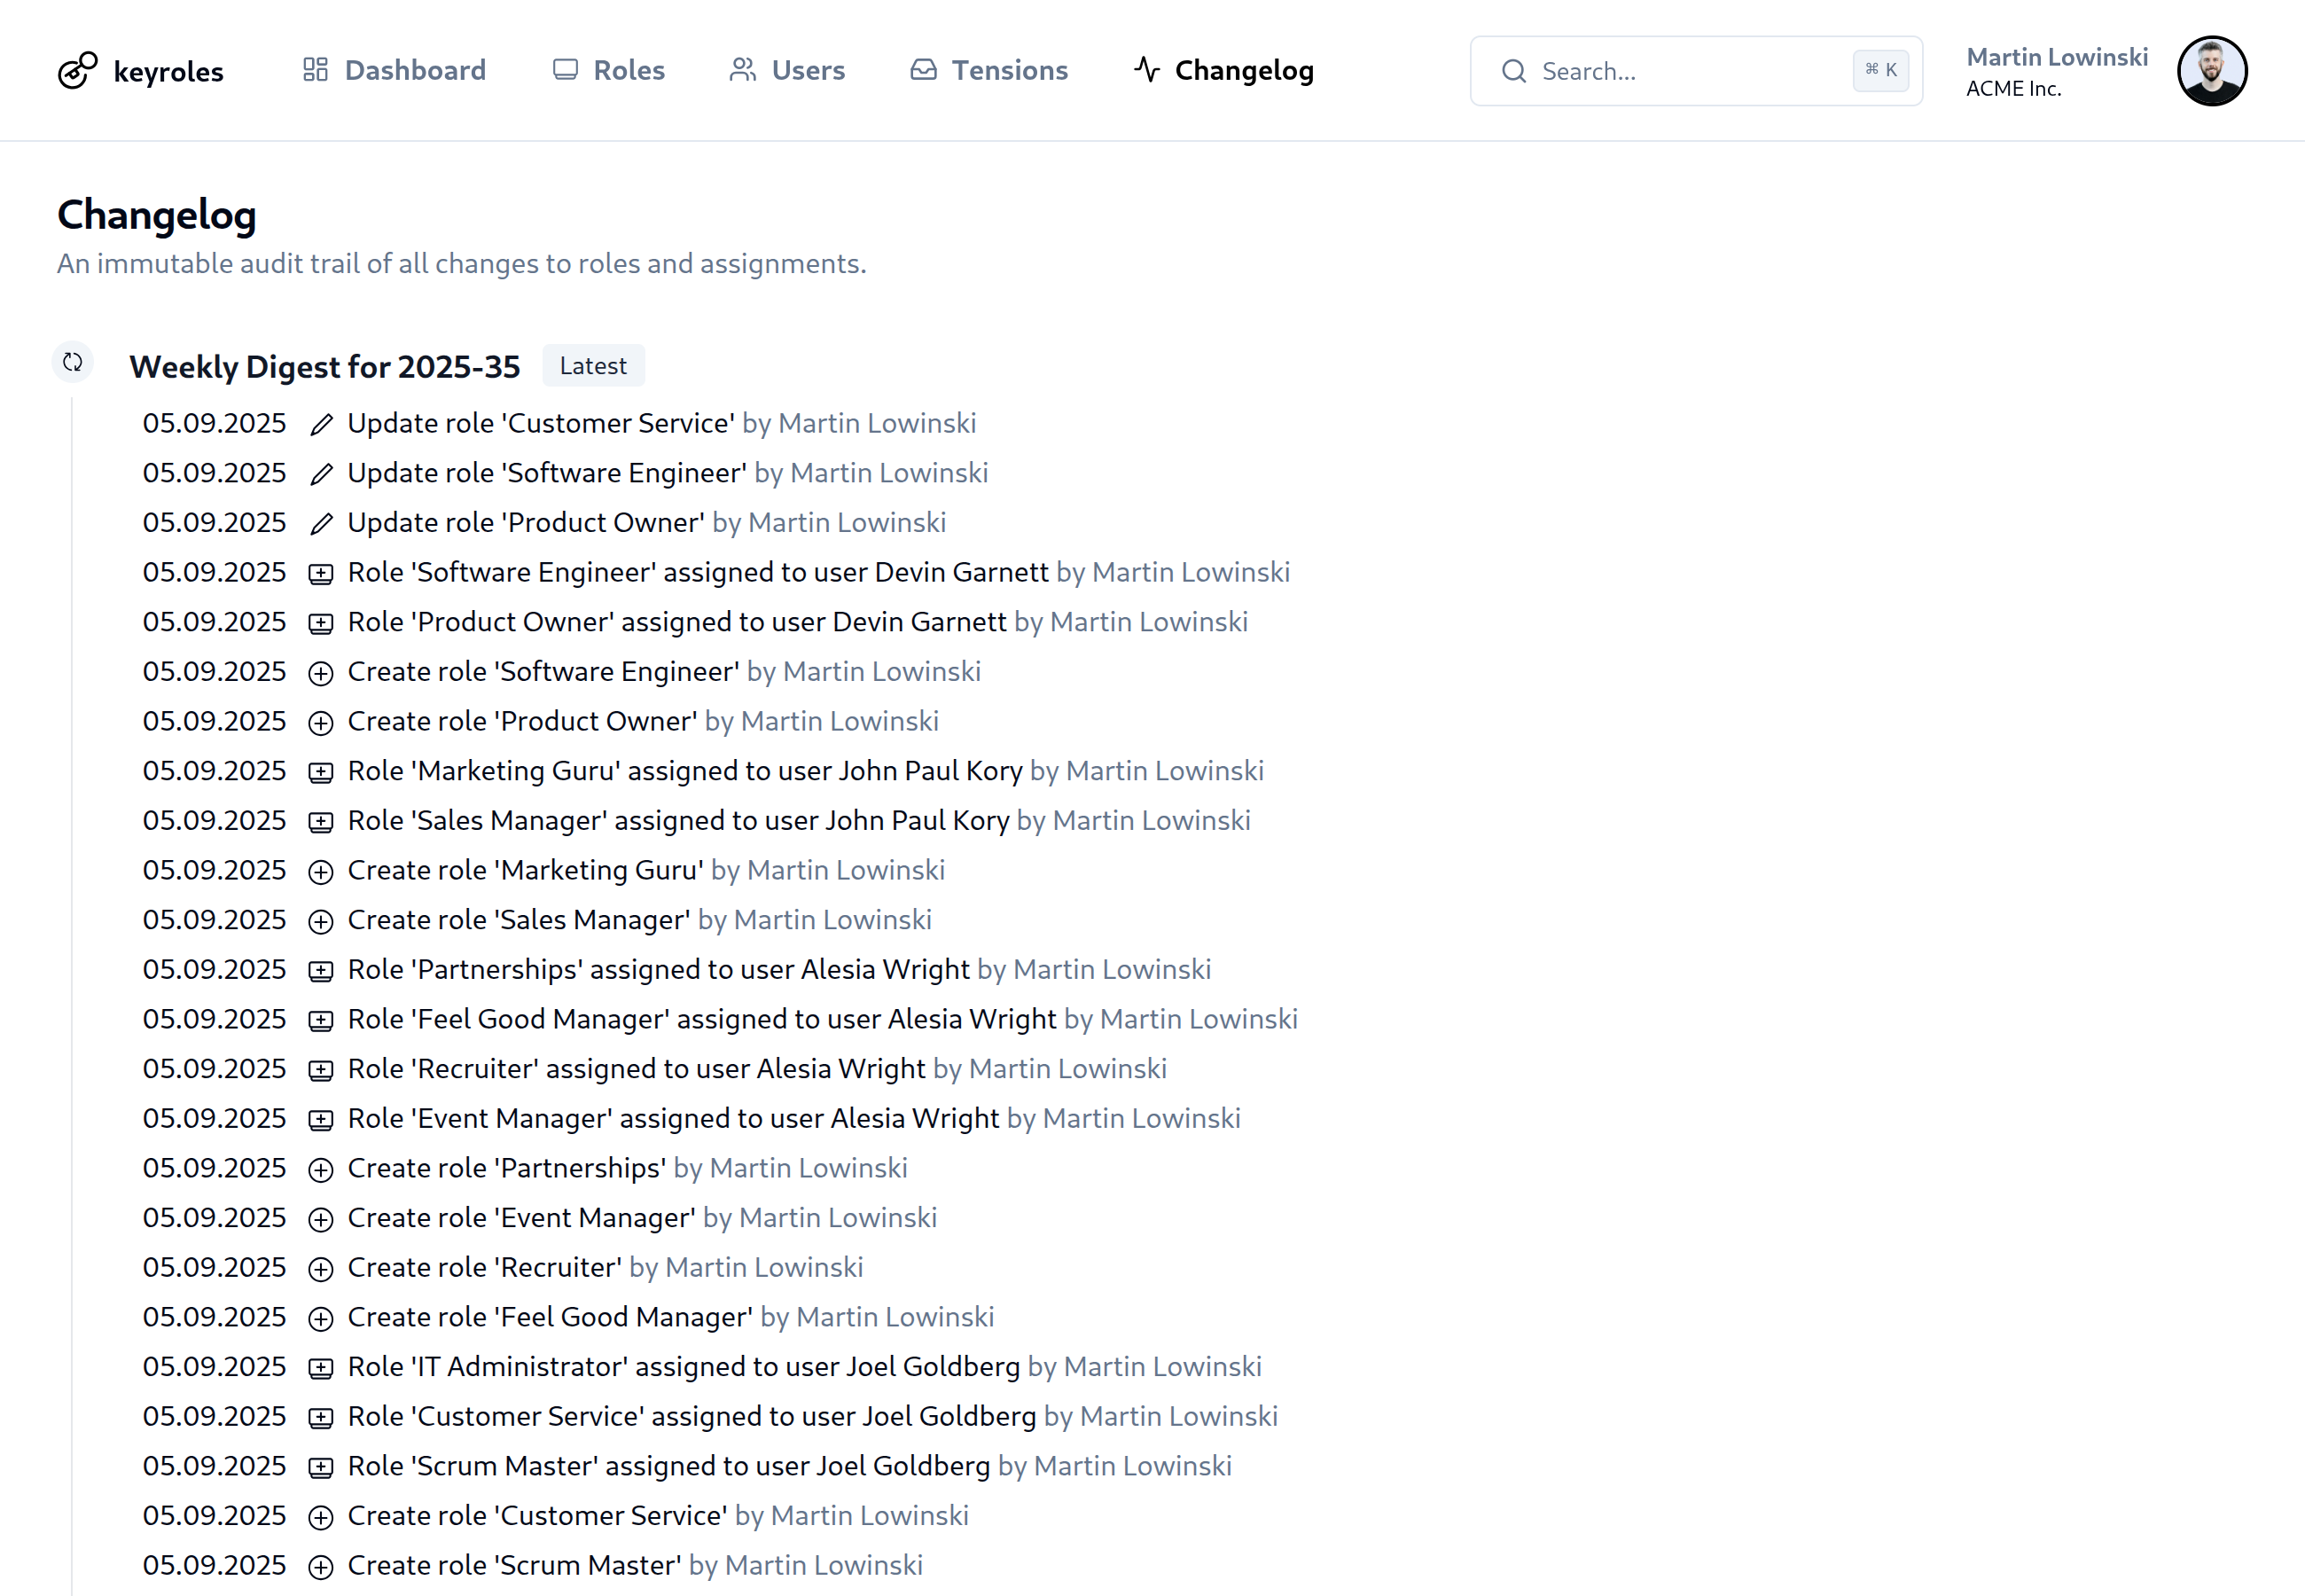
Task: Click the Tensions inbox icon
Action: (924, 70)
